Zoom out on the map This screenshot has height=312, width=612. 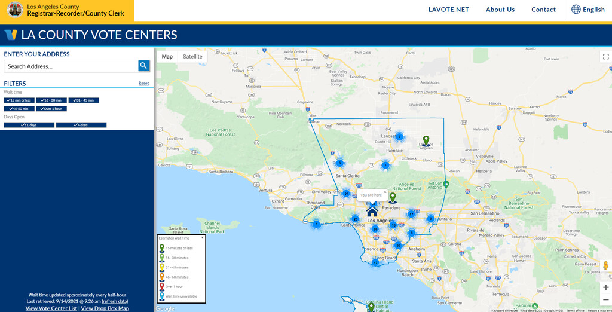pos(606,300)
